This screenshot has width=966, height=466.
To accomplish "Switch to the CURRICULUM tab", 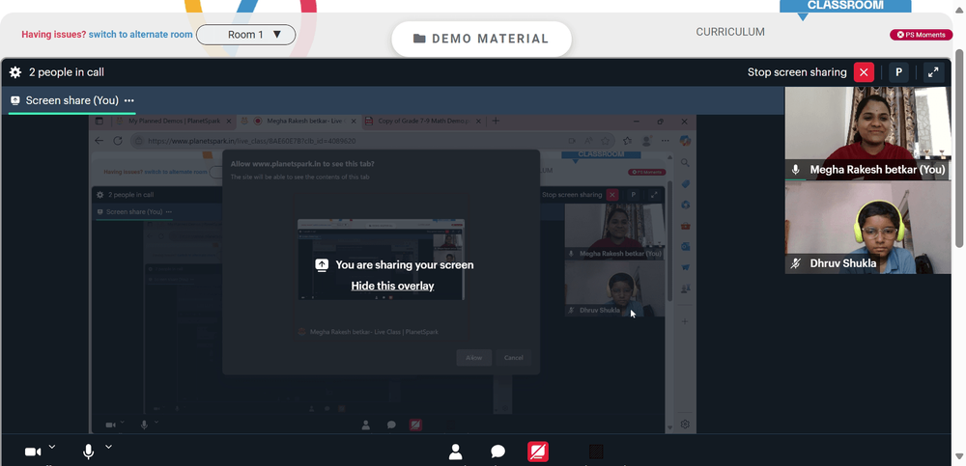I will coord(730,32).
